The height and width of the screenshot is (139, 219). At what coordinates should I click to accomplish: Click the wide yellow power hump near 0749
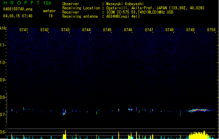pyautogui.click(x=199, y=135)
